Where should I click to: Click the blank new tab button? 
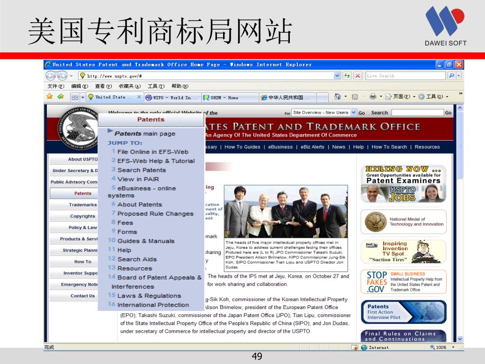(322, 98)
